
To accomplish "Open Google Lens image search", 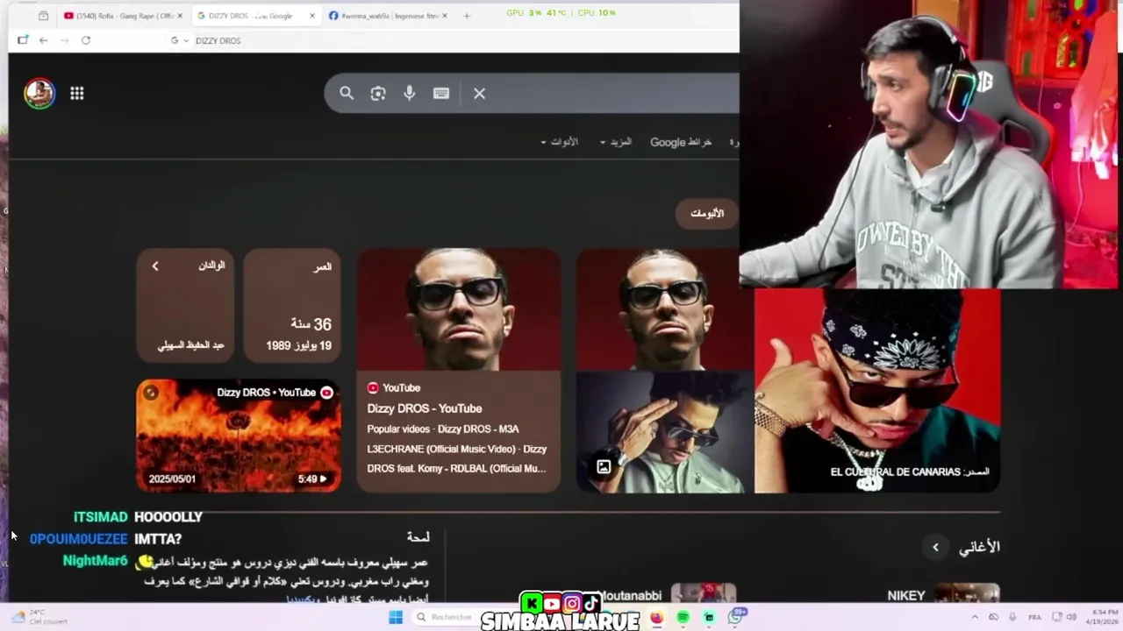I will click(x=378, y=93).
